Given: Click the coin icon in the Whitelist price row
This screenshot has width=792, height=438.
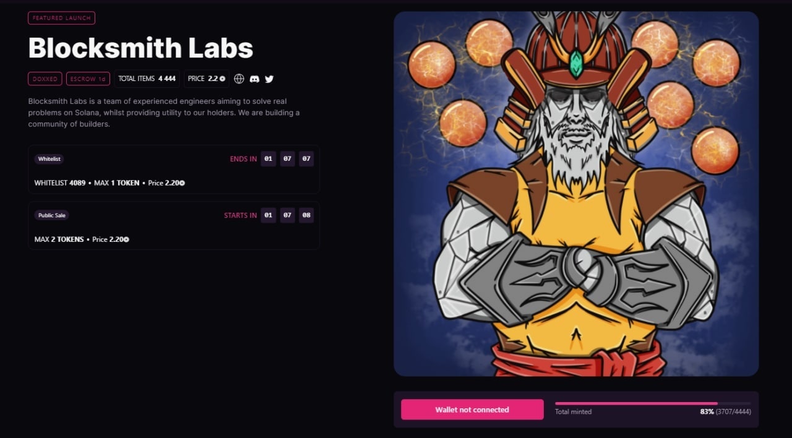Looking at the screenshot, I should point(183,183).
